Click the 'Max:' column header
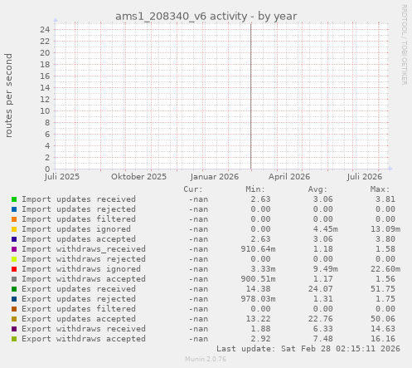 (380, 189)
